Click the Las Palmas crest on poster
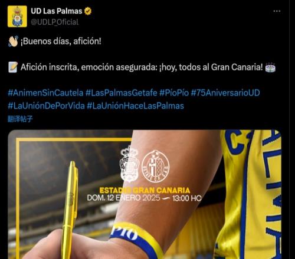Viewport: 295px width, 259px height. pos(129,164)
